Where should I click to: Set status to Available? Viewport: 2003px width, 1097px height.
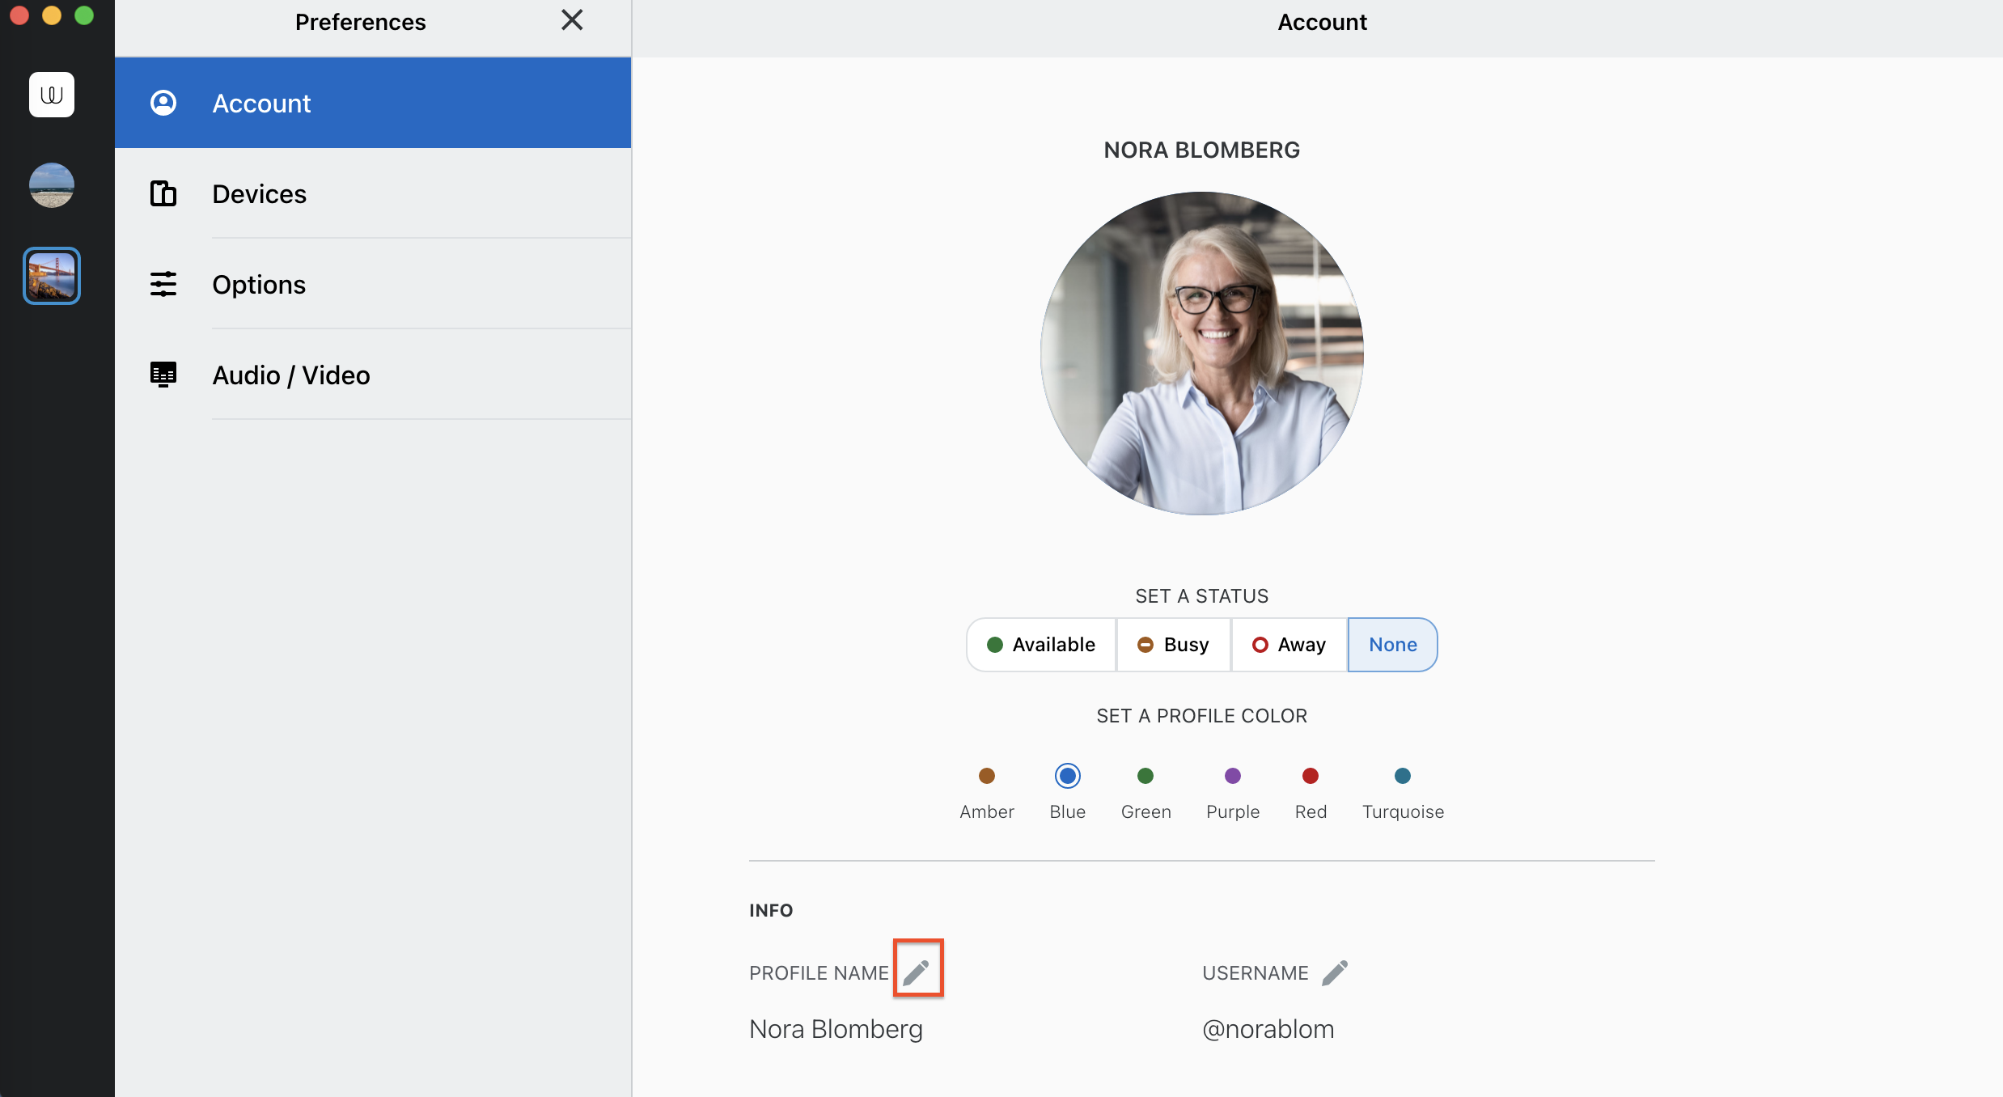coord(1041,644)
